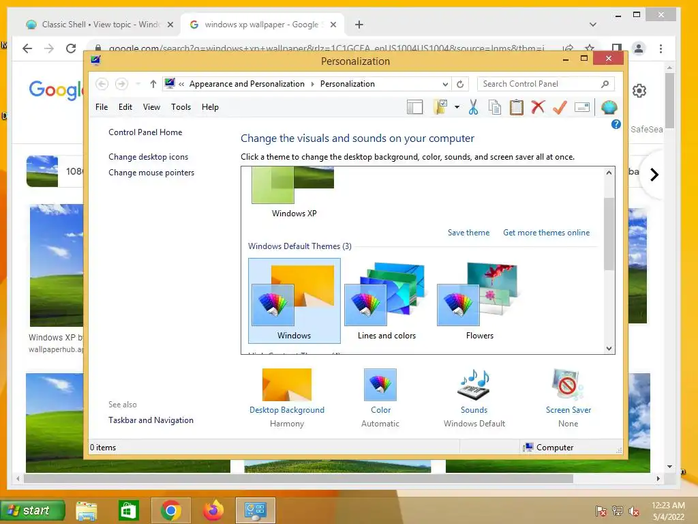Click theme list scroll down arrow
Screen dimensions: 698x524
click(609, 349)
